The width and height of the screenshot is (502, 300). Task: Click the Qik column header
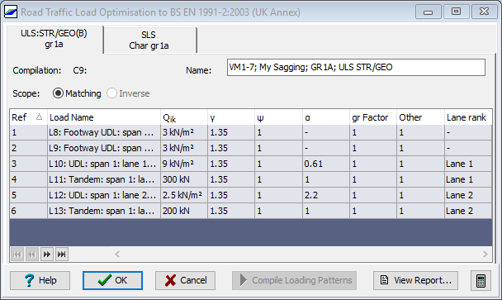184,117
